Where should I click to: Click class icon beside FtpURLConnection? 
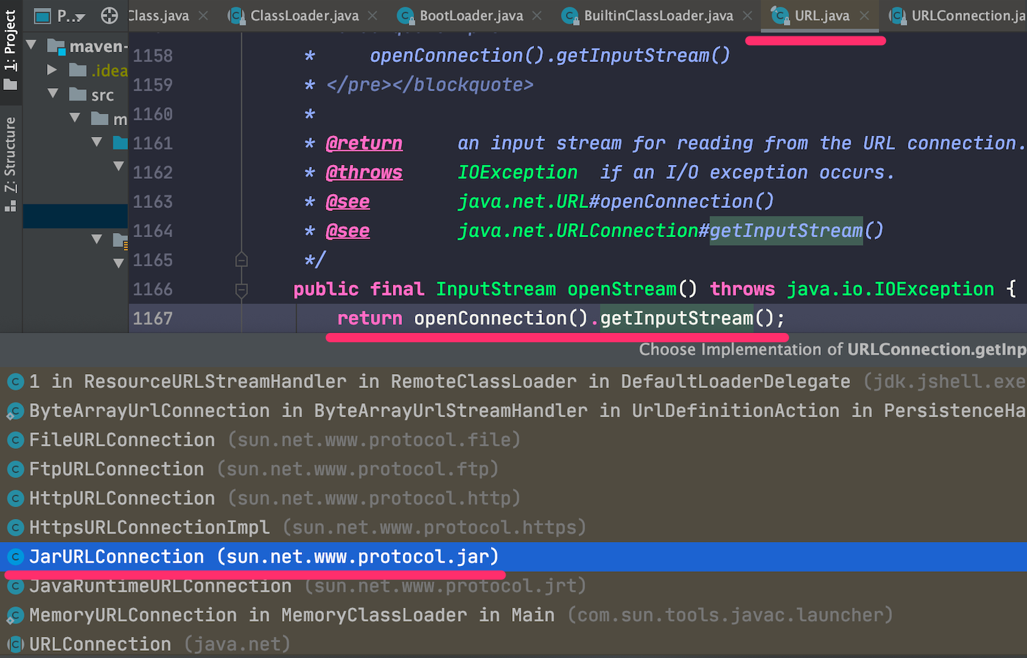click(15, 469)
